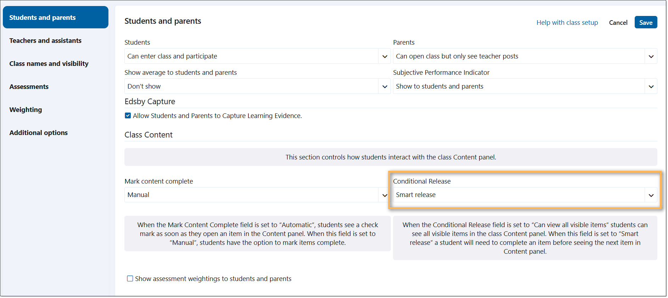The image size is (668, 298).
Task: Click the Help with class setup link
Action: pyautogui.click(x=567, y=22)
